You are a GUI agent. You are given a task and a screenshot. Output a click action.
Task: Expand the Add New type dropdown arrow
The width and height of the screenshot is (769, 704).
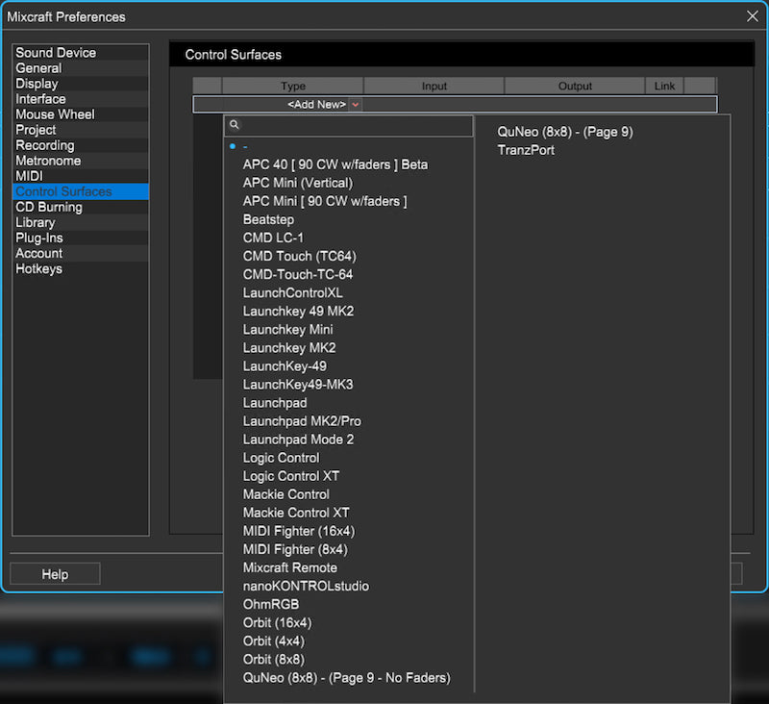tap(356, 104)
